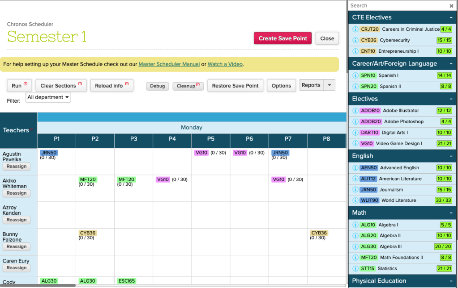458x288 pixels.
Task: Click the info icon next to Video Game Design I
Action: [x=355, y=143]
